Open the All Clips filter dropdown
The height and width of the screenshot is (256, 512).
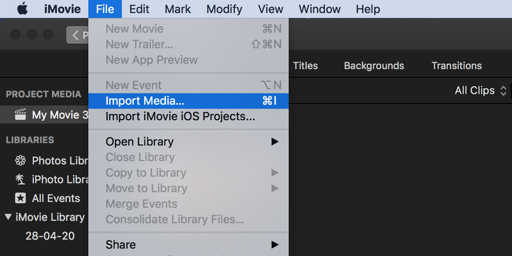[x=481, y=90]
